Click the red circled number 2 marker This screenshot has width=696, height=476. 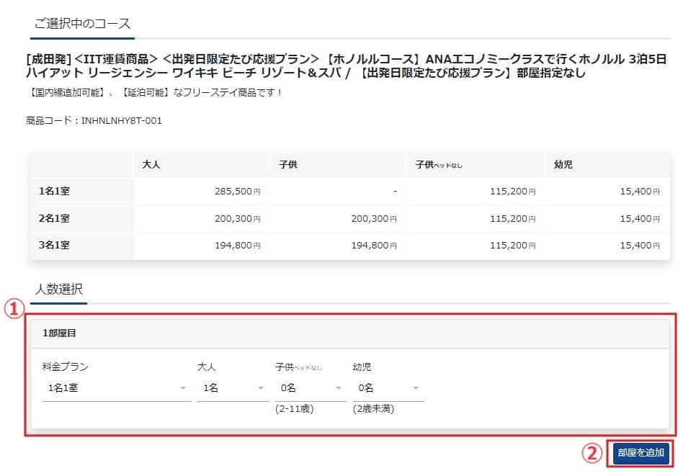point(591,453)
